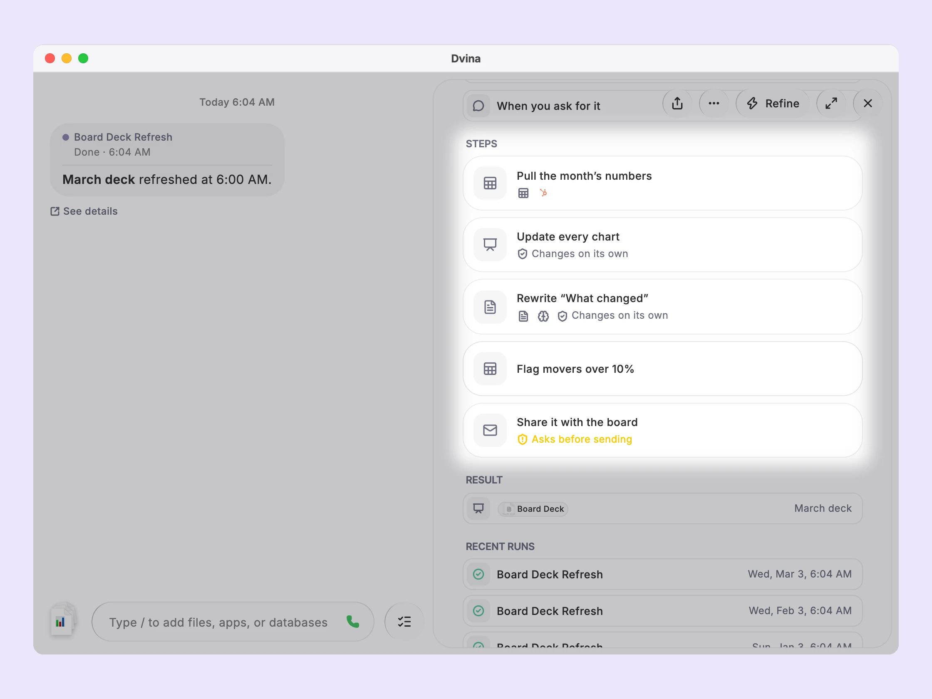Screen dimensions: 932x699
Task: Click the presentation icon in the Result row
Action: 478,508
